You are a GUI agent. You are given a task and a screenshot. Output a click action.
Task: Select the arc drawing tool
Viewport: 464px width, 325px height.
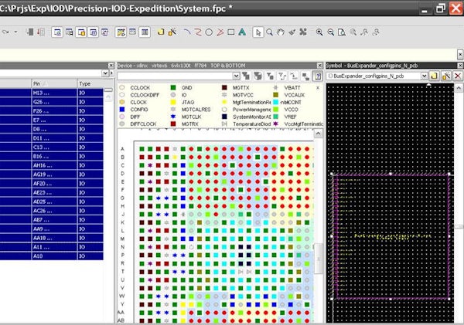(x=188, y=32)
